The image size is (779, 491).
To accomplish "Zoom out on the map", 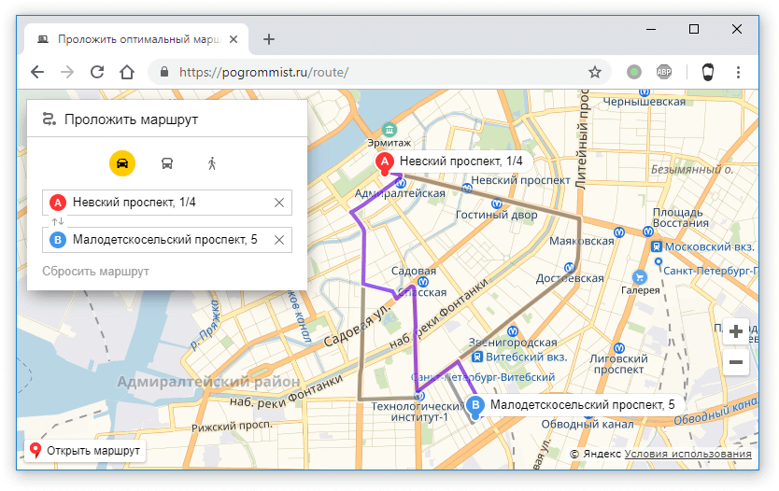I will (x=736, y=362).
